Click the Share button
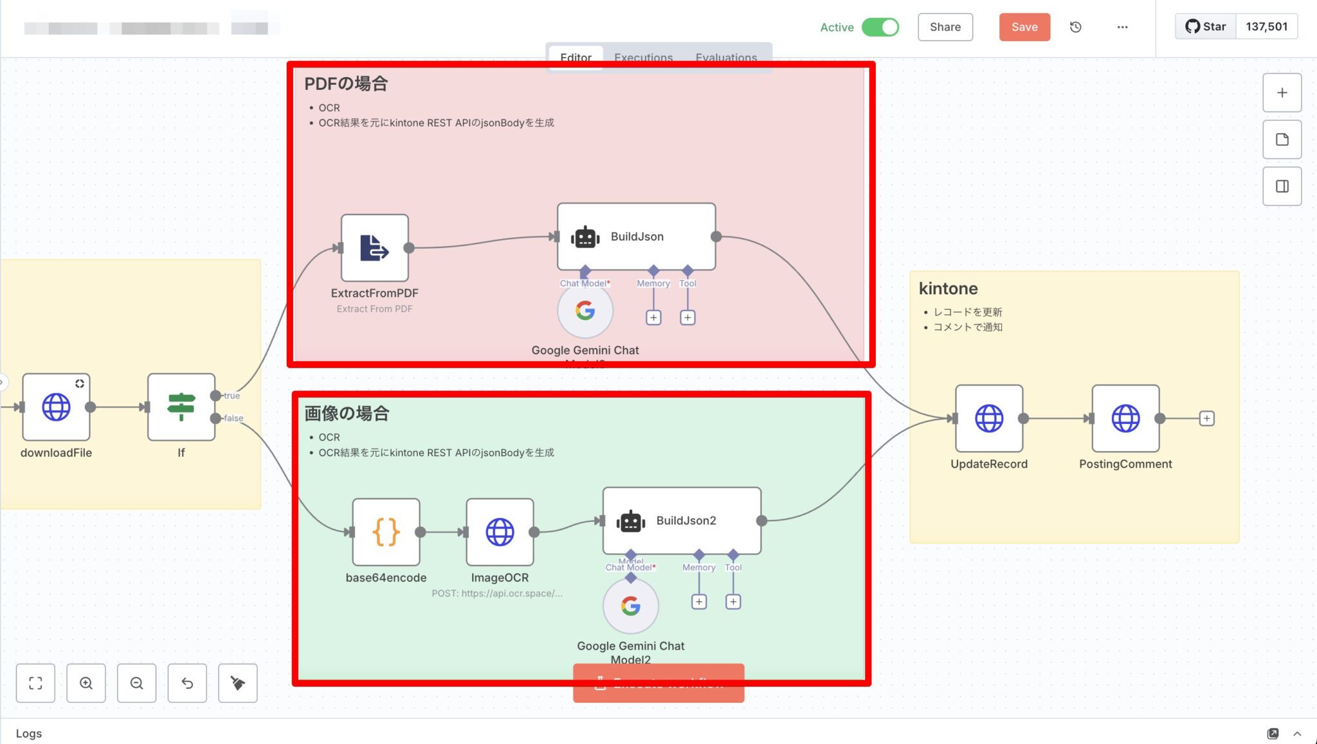Screen dimensions: 1317x744 point(945,27)
